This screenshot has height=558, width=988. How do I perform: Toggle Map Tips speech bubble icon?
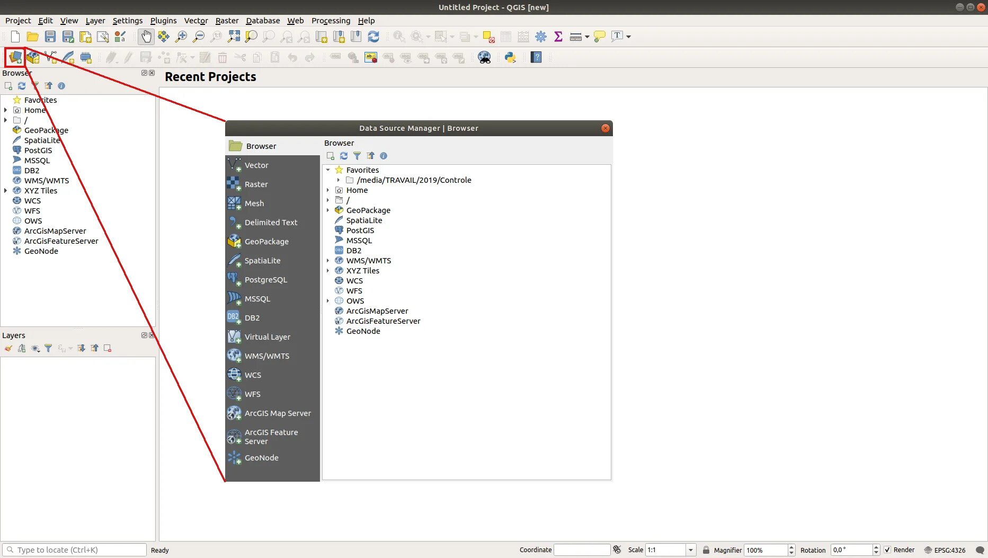click(600, 37)
